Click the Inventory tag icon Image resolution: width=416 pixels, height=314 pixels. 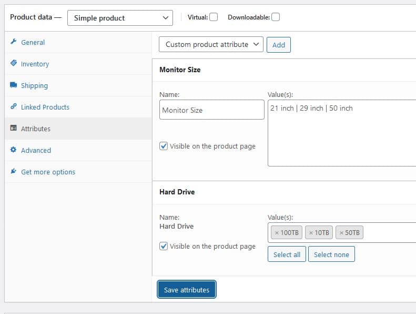(x=14, y=63)
